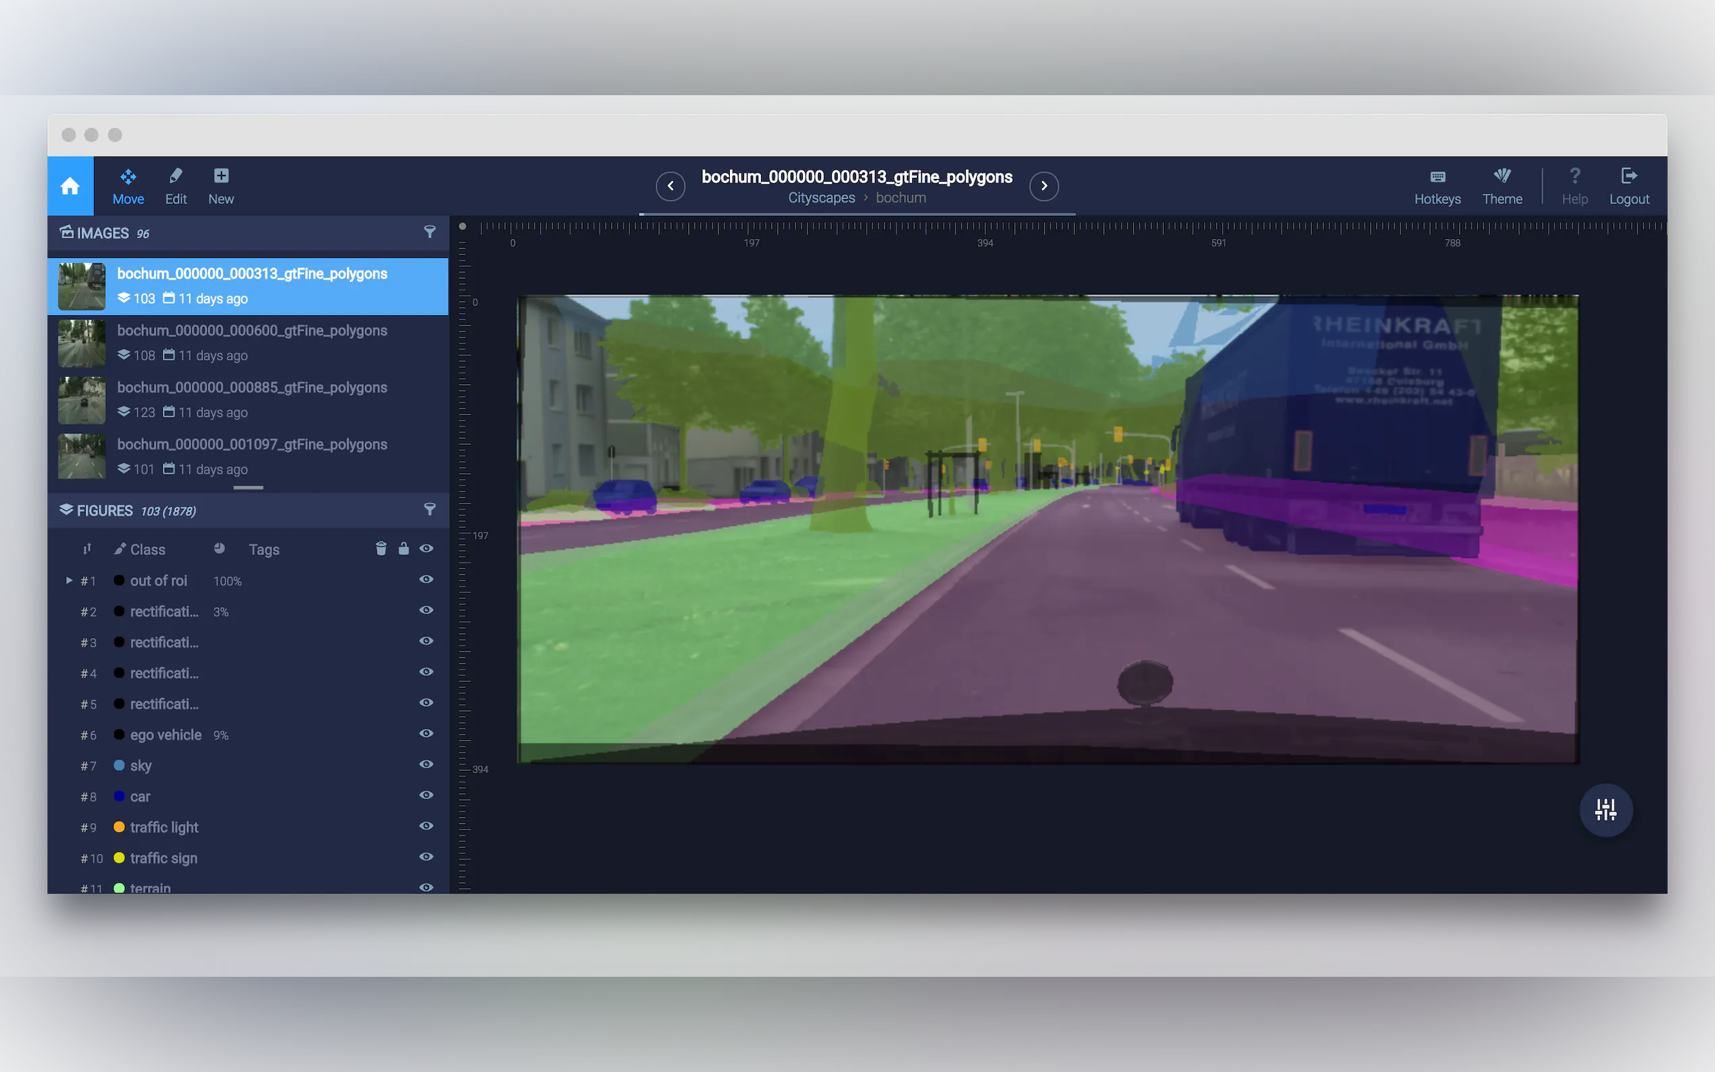Open the Theme settings
The width and height of the screenshot is (1715, 1072).
pos(1502,186)
